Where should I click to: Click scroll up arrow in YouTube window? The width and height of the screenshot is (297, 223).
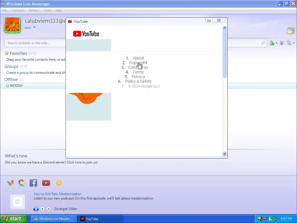(x=225, y=28)
